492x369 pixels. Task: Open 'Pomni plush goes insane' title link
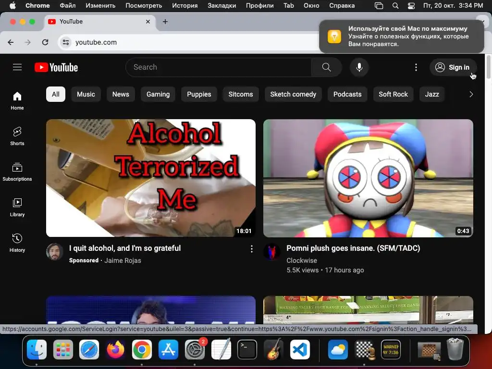(353, 248)
